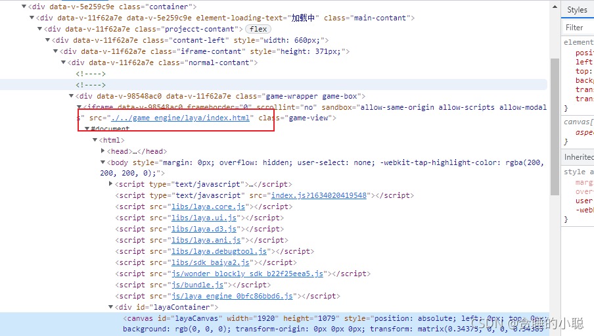Screen dimensions: 594x336
Task: Select the highlighted canvas layaCanvas element row
Action: 274,324
